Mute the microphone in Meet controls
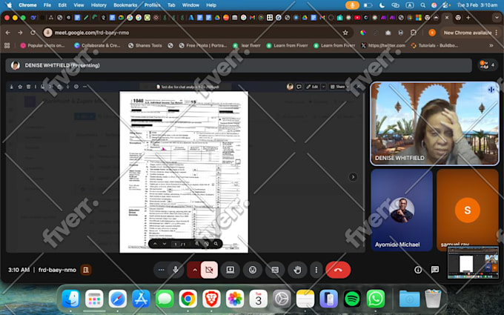The height and width of the screenshot is (315, 504). click(176, 270)
